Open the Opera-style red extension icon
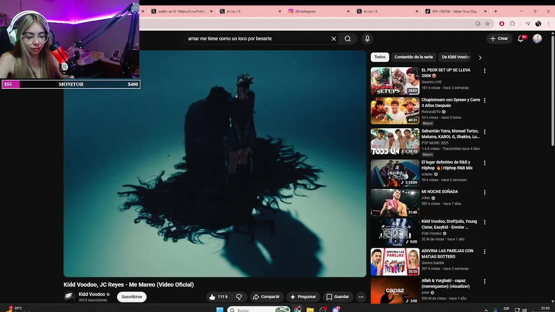The width and height of the screenshot is (555, 312). 502,23
